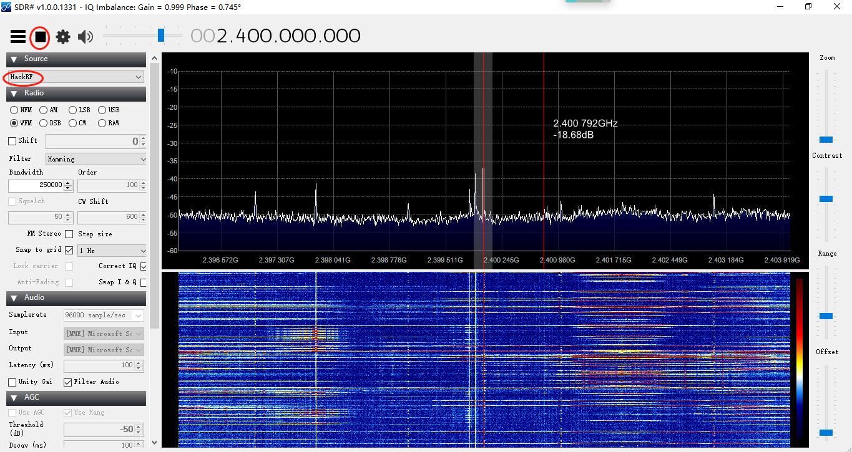852x452 pixels.
Task: Select LSB demodulation mode
Action: pos(73,110)
